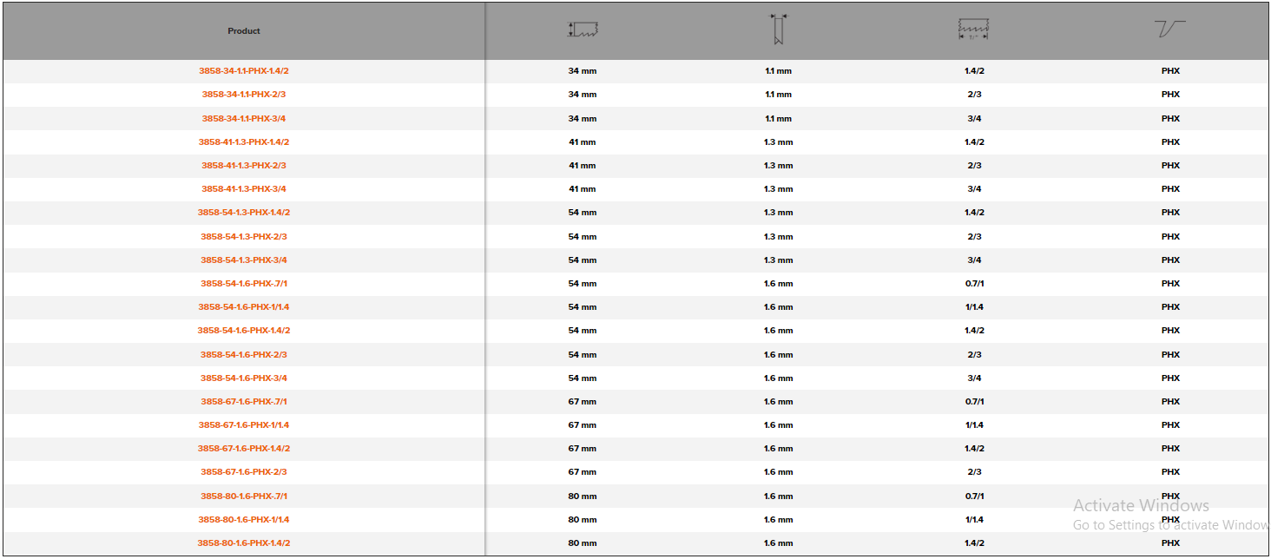
Task: Select the 3858-34-1.1-PHX-3/4 product link
Action: tap(244, 119)
